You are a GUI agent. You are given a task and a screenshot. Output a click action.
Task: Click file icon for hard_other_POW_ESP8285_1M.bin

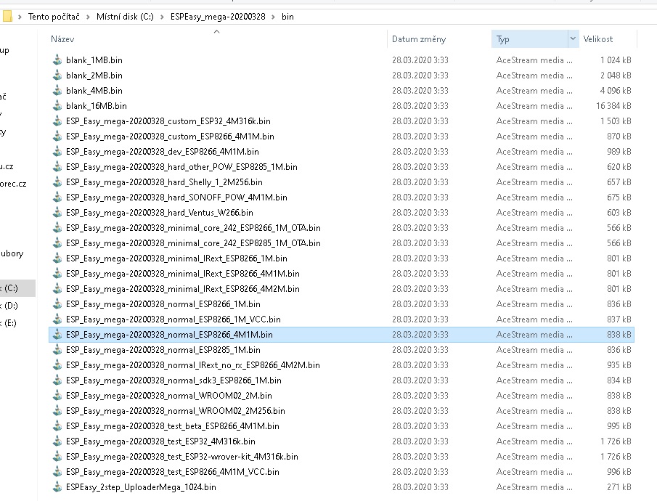[57, 167]
